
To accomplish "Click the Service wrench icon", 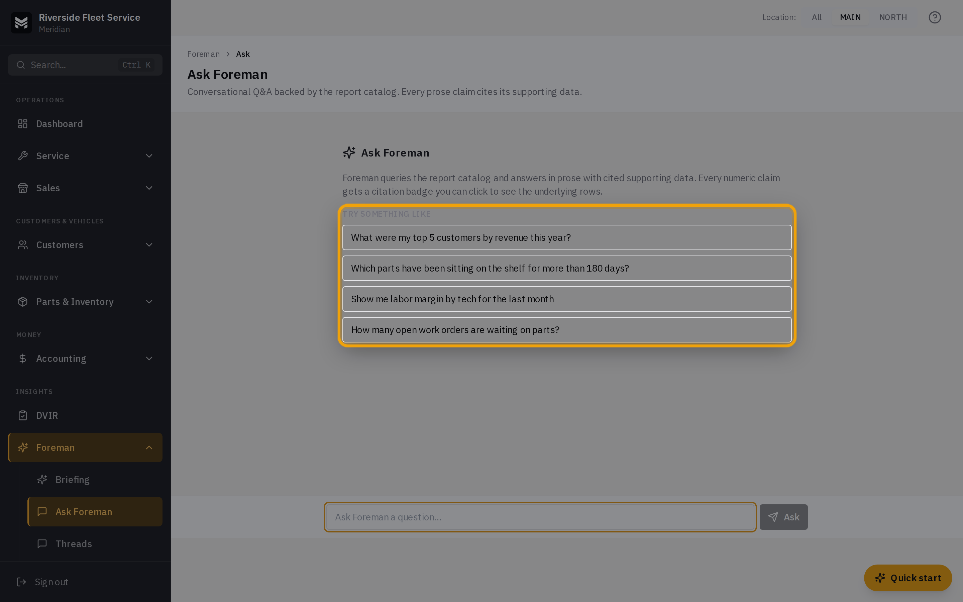I will click(x=23, y=156).
